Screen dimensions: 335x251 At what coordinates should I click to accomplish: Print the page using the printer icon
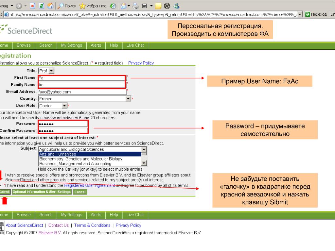coord(135,6)
